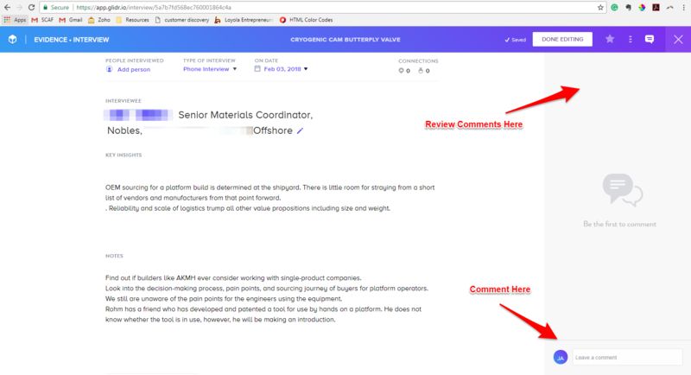
Task: Click the pencil icon to edit interviewee
Action: click(301, 131)
